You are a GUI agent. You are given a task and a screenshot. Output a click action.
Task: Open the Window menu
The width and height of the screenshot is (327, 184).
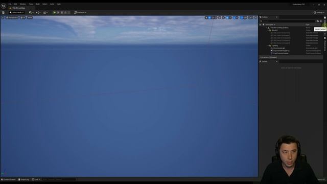(22, 4)
